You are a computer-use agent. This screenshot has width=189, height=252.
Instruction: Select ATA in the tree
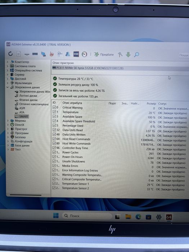coord(22,112)
